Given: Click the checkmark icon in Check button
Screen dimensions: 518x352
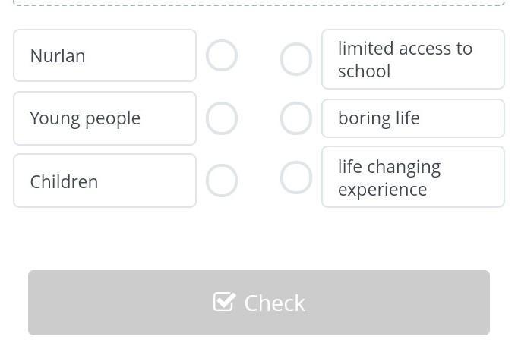Looking at the screenshot, I should click(224, 301).
